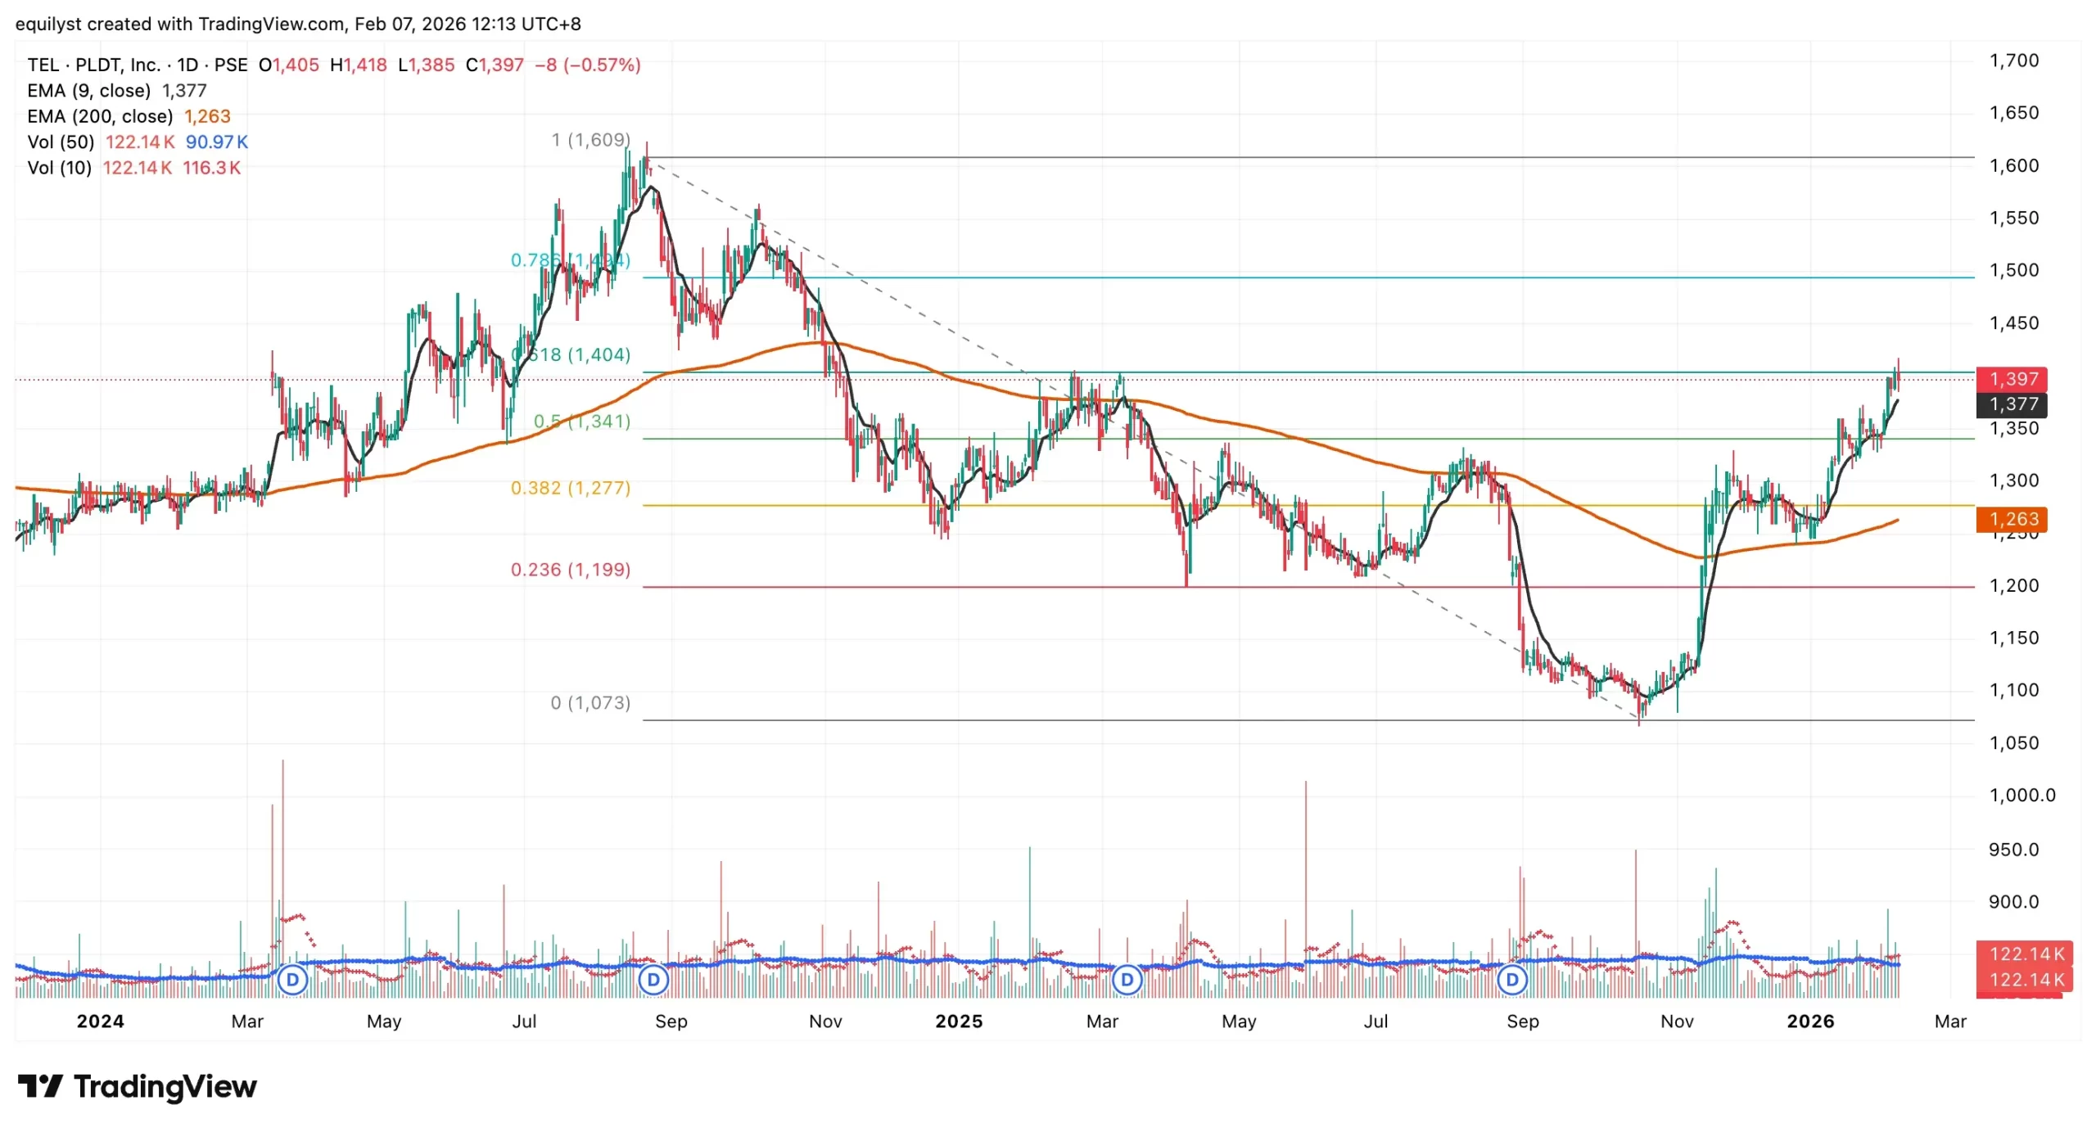The image size is (2096, 1132).
Task: Click the black 1,377 EMA price tag
Action: pyautogui.click(x=2012, y=404)
